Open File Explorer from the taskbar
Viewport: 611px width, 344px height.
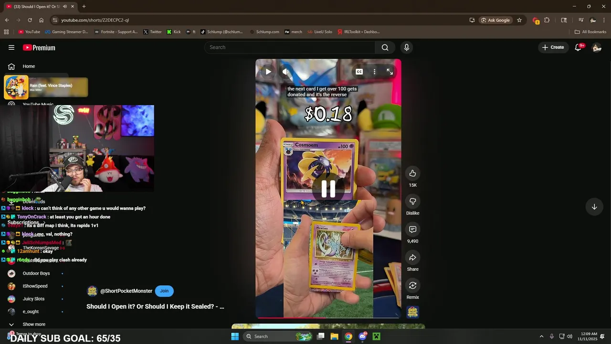335,336
